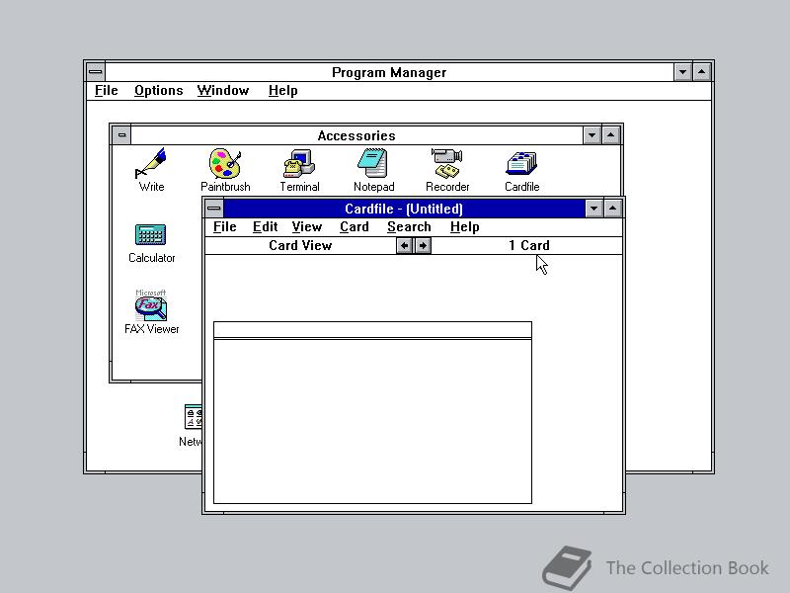Open the Cardfile View menu

point(306,227)
